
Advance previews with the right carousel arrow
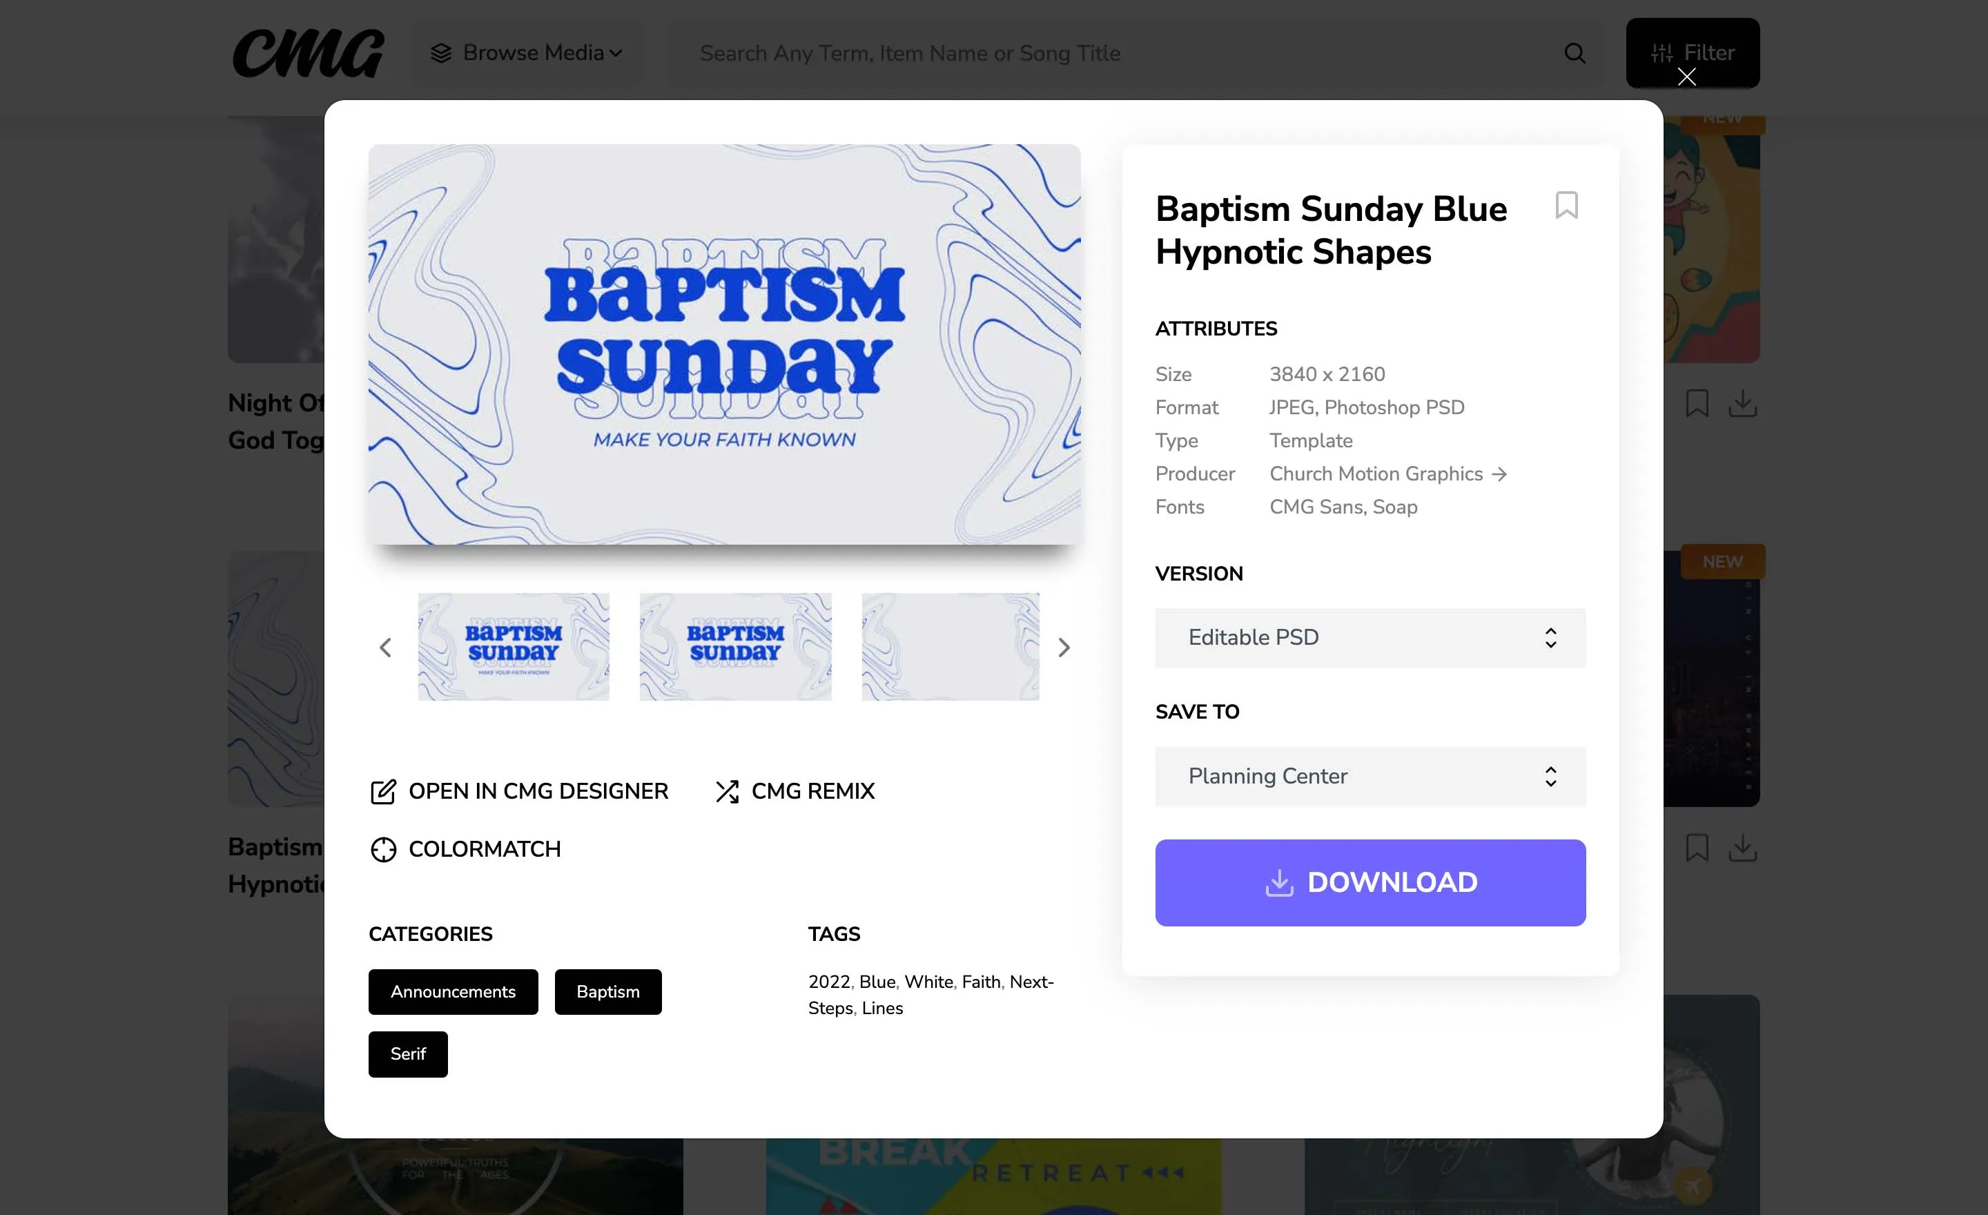pyautogui.click(x=1064, y=647)
